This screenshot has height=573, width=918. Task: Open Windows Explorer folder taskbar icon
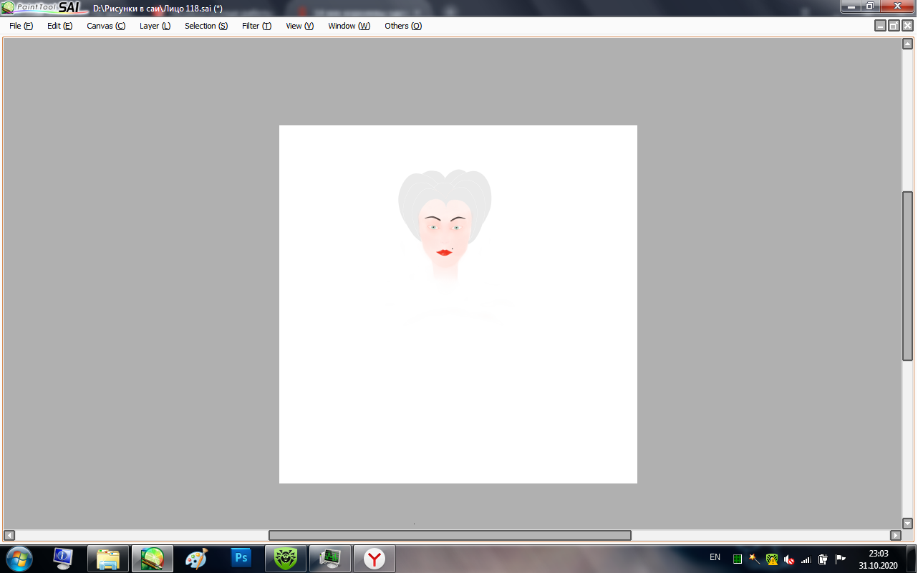(x=107, y=558)
